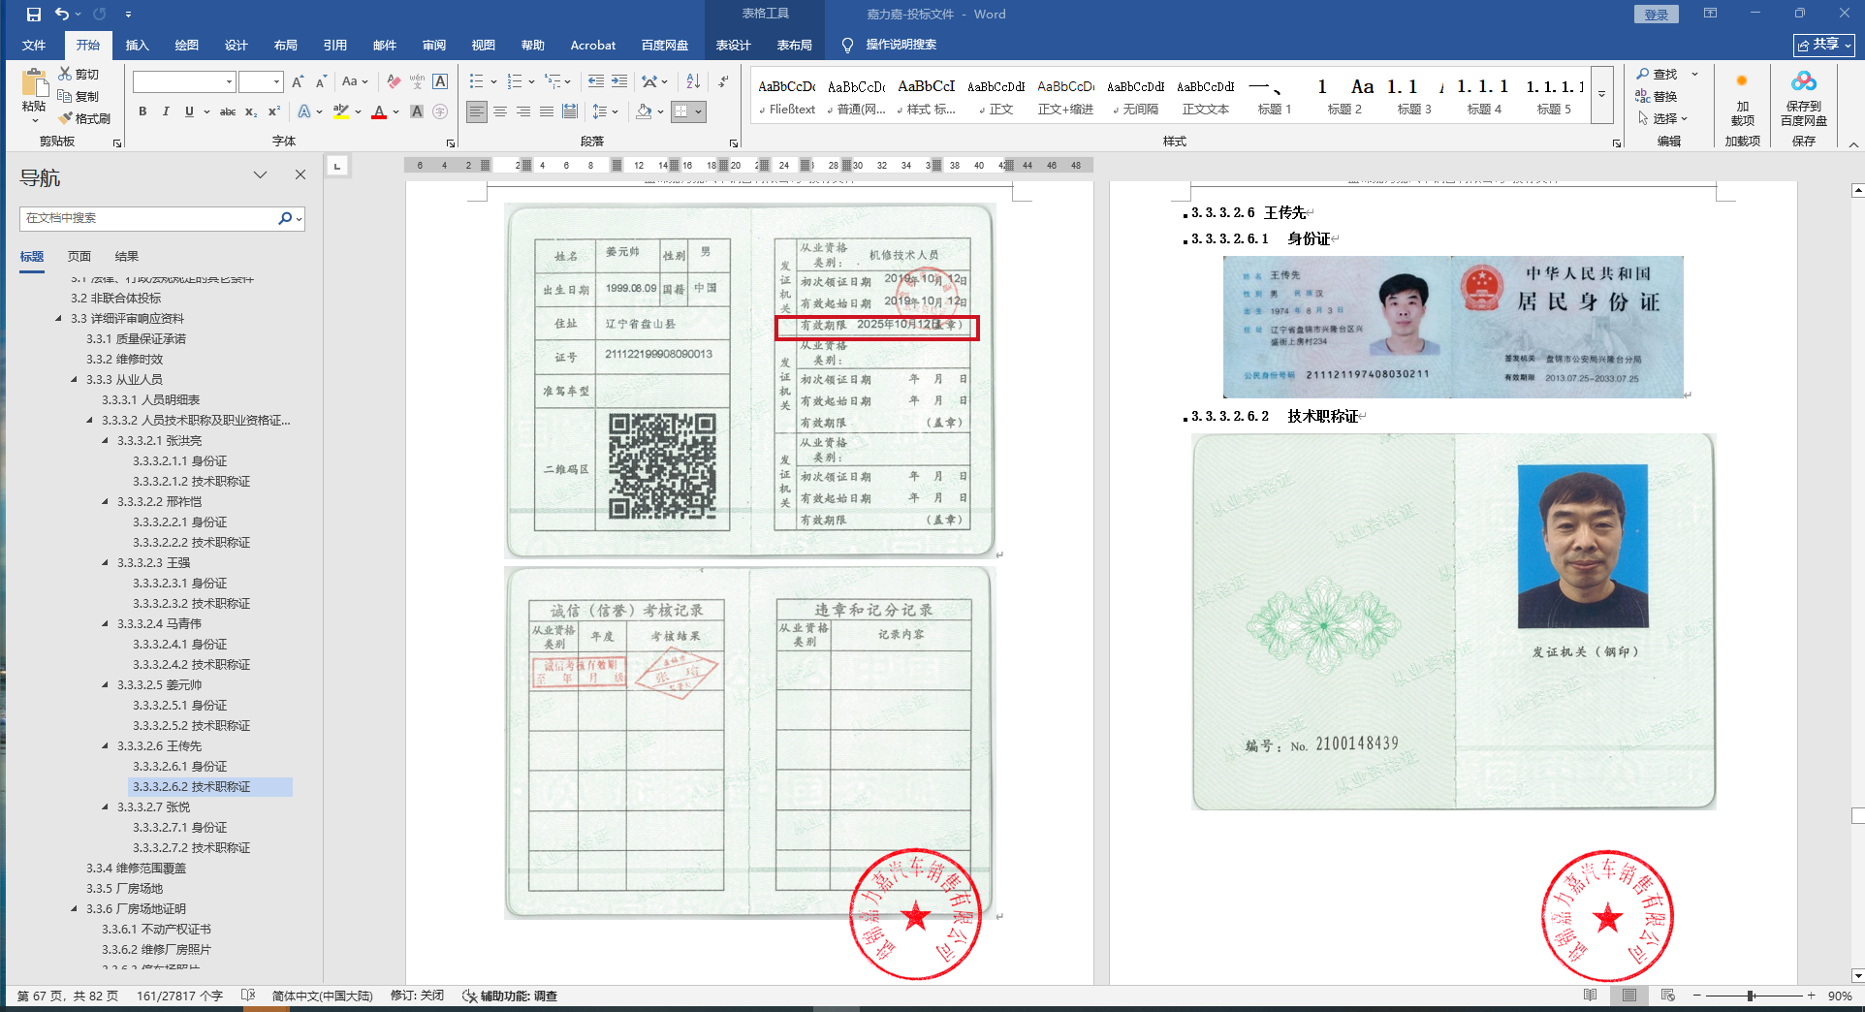Toggle show/hide paragraph marks
Image resolution: width=1865 pixels, height=1012 pixels.
(724, 81)
